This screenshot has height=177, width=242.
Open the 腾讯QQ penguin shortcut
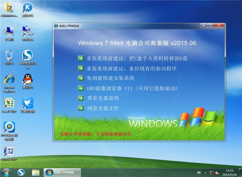point(28,81)
